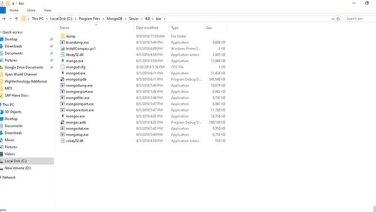Select the mongos.pdb file icon

(63, 122)
